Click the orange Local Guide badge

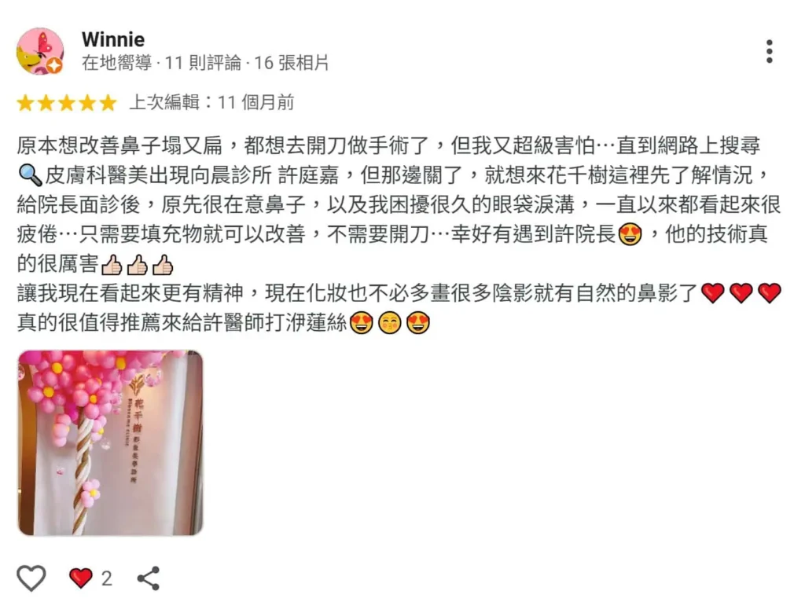pyautogui.click(x=54, y=66)
